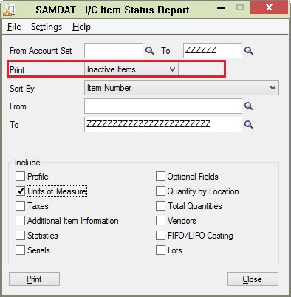The image size is (291, 297).
Task: Tick the Total Quantities checkbox
Action: point(160,206)
